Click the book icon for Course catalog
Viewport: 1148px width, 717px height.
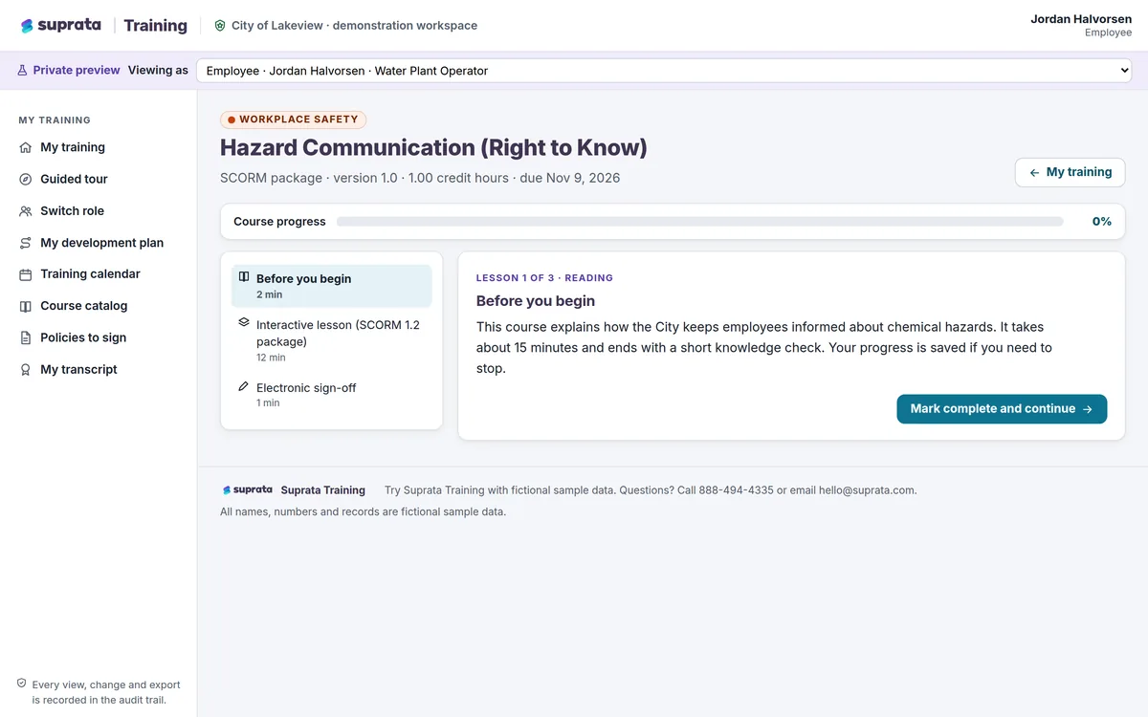pyautogui.click(x=26, y=306)
